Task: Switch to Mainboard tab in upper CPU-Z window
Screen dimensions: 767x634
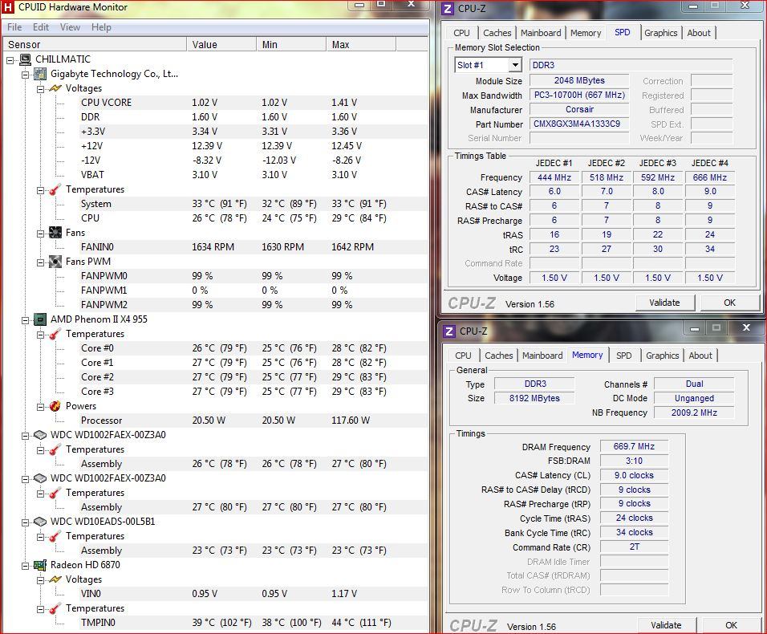Action: pyautogui.click(x=541, y=33)
